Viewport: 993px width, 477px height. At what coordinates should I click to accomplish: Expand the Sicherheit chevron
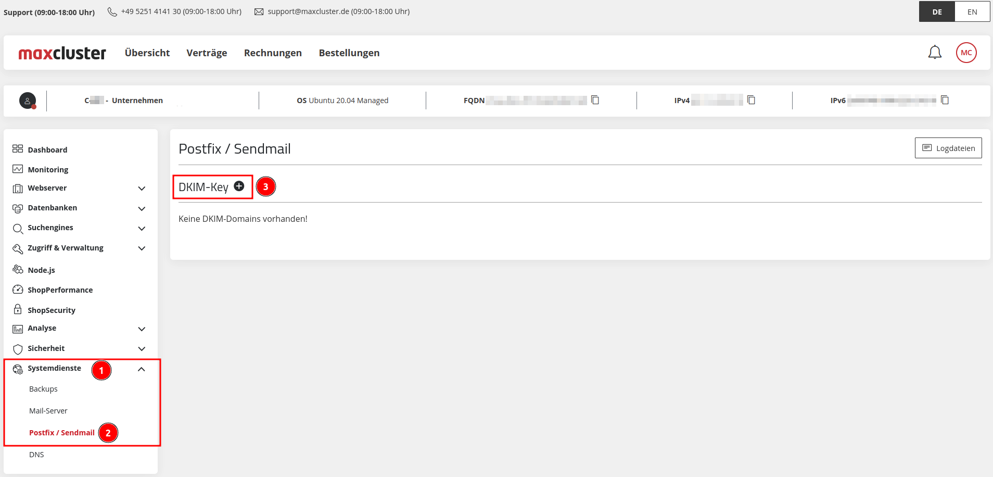142,349
